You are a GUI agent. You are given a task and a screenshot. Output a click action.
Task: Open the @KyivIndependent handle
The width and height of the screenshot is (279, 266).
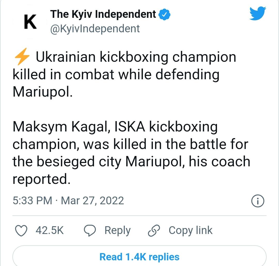[x=95, y=29]
